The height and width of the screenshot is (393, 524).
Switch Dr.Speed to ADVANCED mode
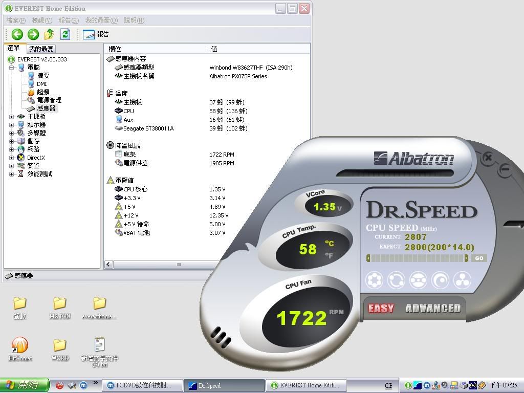click(433, 308)
